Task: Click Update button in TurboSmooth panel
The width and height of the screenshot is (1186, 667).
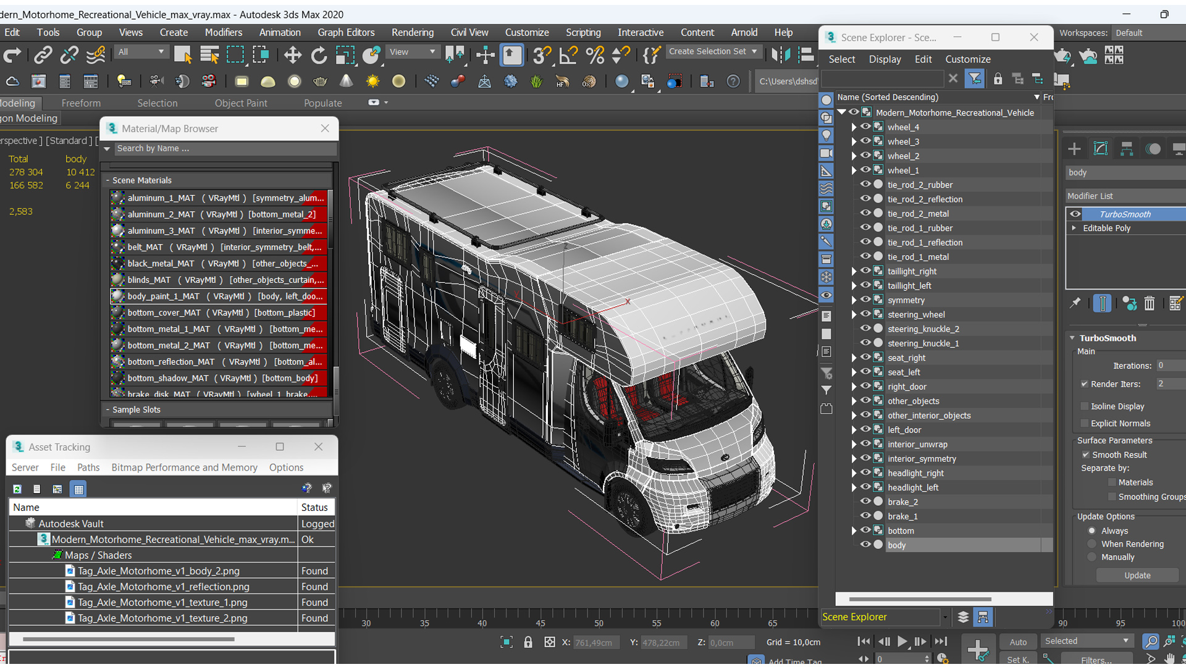Action: 1137,576
